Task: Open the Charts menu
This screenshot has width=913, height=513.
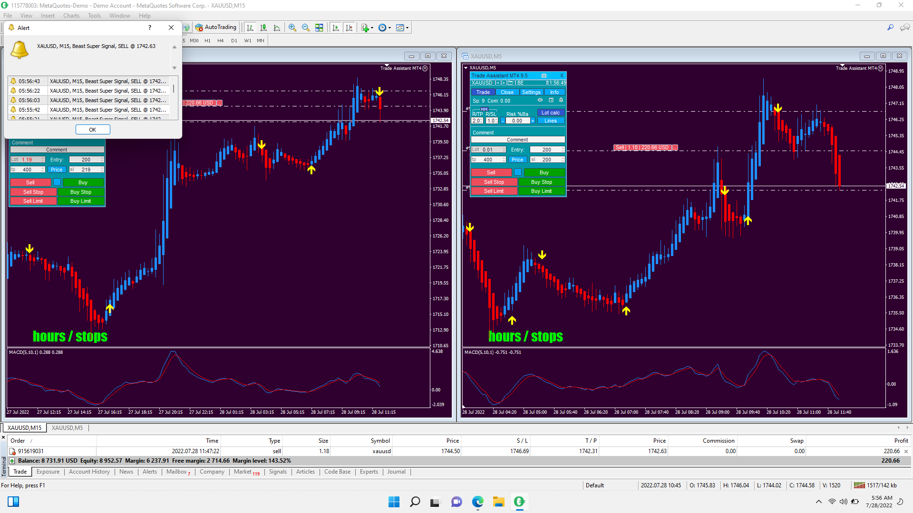Action: pyautogui.click(x=71, y=16)
